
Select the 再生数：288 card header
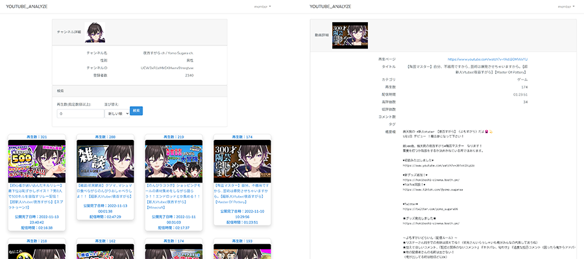pos(105,137)
